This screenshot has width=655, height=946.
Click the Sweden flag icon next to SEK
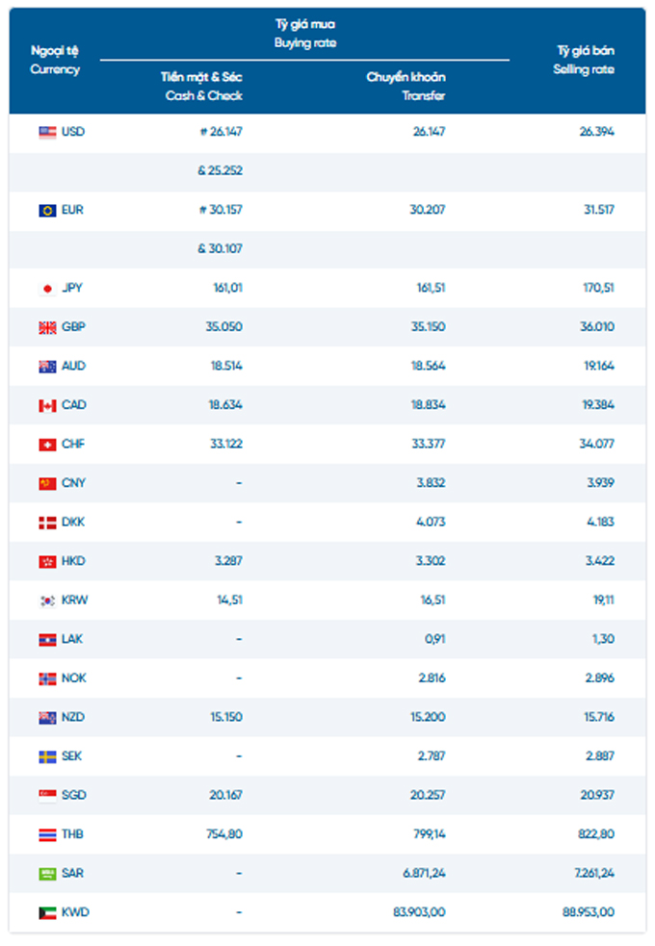(x=47, y=756)
